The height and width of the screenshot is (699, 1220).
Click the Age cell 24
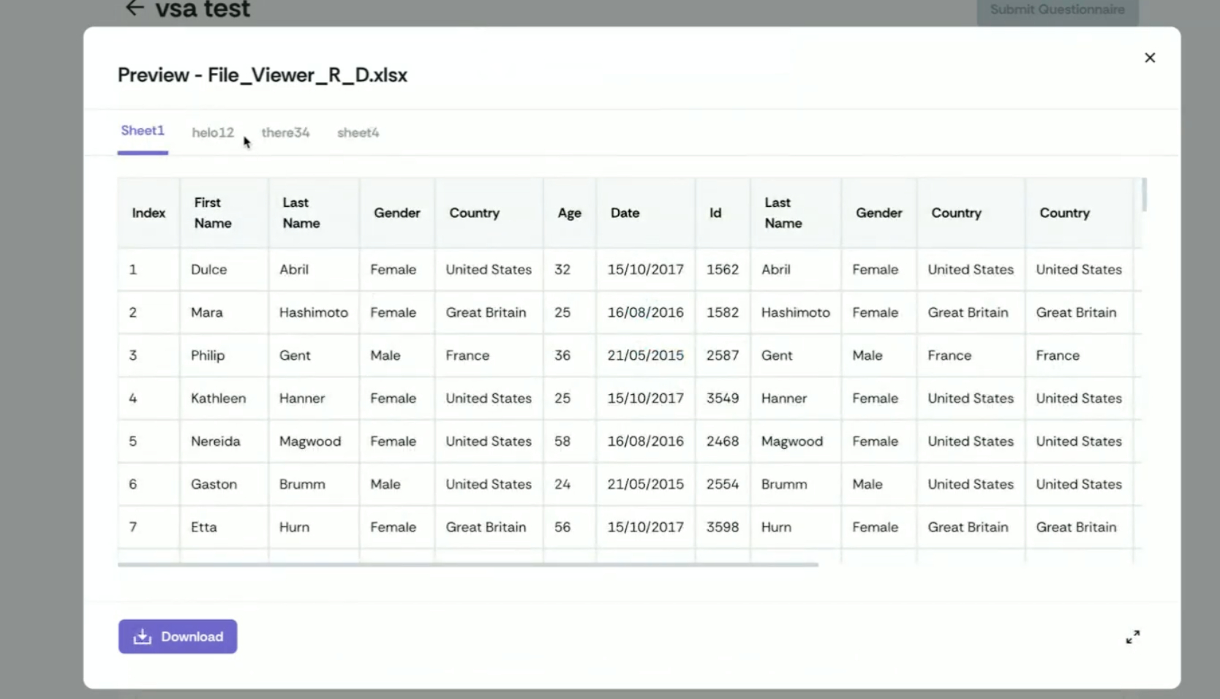click(570, 484)
